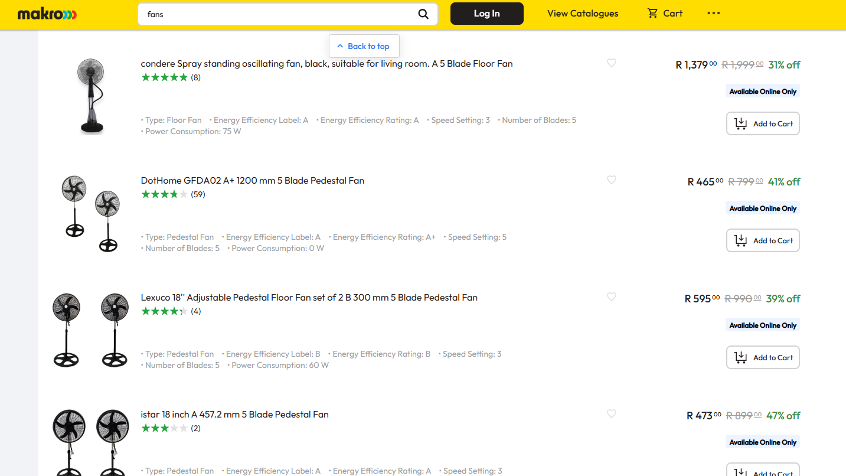The image size is (846, 476).
Task: Add DotHome GFDA02 fan to cart
Action: (763, 240)
